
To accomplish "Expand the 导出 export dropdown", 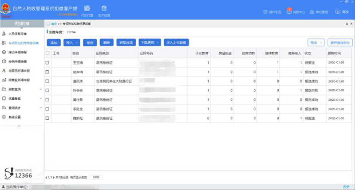I will pos(316,43).
